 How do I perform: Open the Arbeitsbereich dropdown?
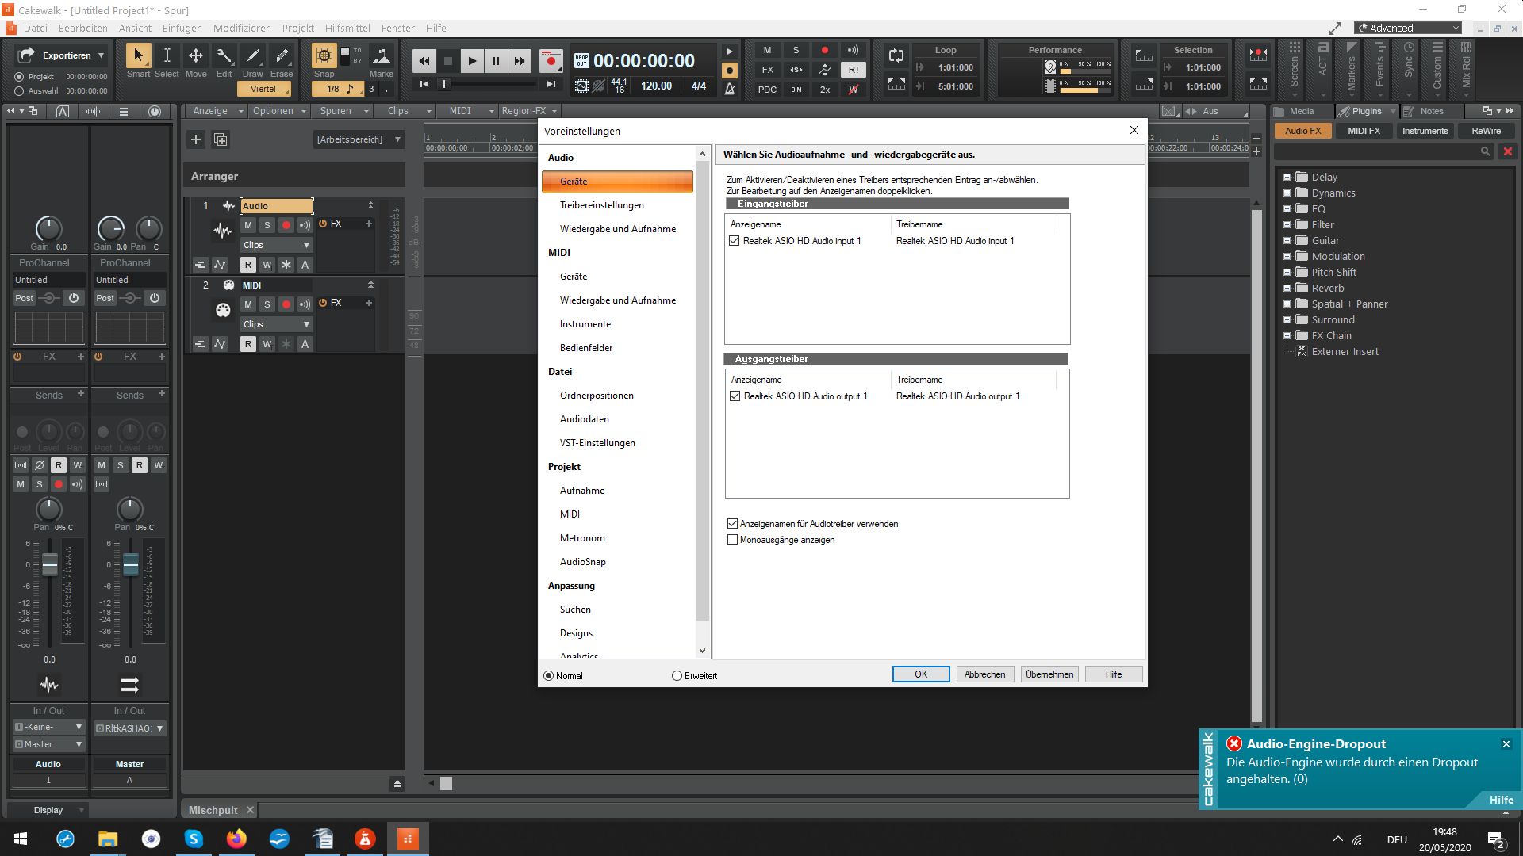point(359,139)
